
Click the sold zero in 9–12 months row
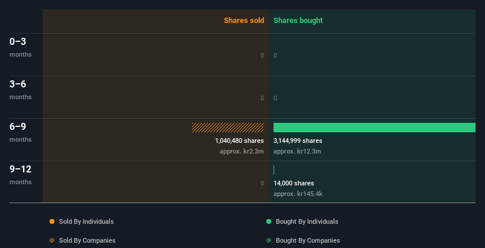pos(262,183)
